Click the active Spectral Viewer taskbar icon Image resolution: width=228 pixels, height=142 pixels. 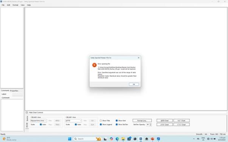coord(141,139)
